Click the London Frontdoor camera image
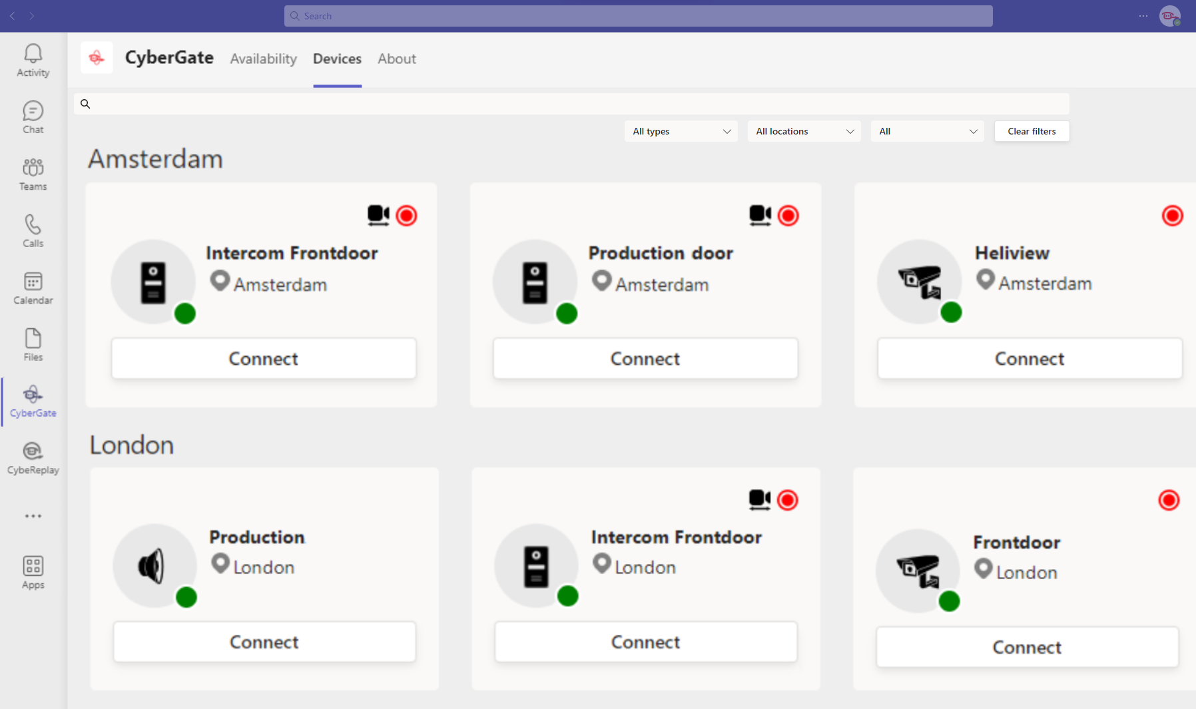Viewport: 1196px width, 709px height. [918, 571]
